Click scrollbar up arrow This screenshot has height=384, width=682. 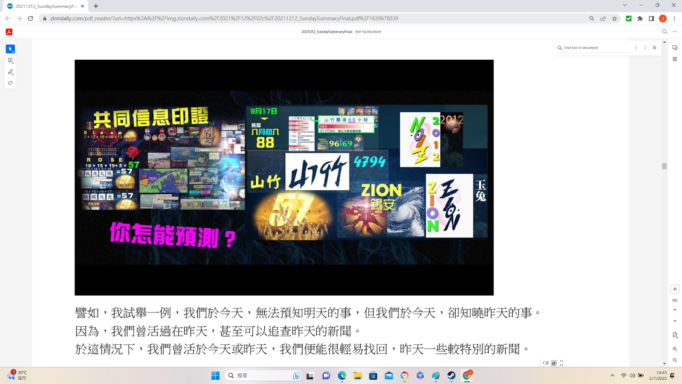coord(664,42)
